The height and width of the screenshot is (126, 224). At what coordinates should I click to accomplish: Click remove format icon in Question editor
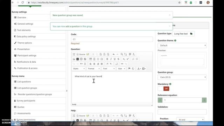click(134, 54)
